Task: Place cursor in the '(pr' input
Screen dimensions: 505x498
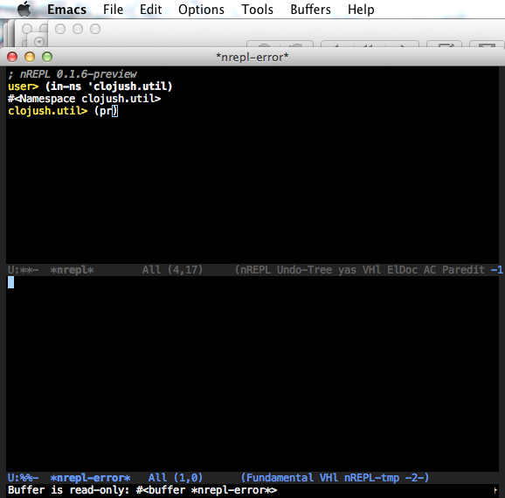Action: [x=103, y=111]
